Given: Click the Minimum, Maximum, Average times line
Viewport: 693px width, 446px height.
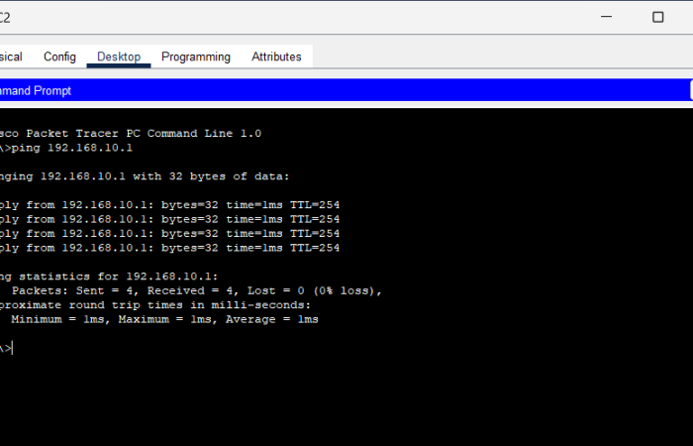Looking at the screenshot, I should (x=164, y=319).
